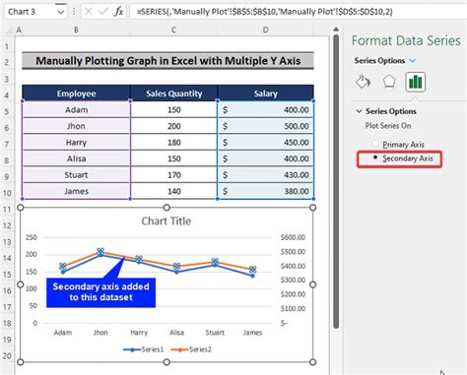Click the scroll up arrow of vertical scrollbar

pyautogui.click(x=336, y=30)
